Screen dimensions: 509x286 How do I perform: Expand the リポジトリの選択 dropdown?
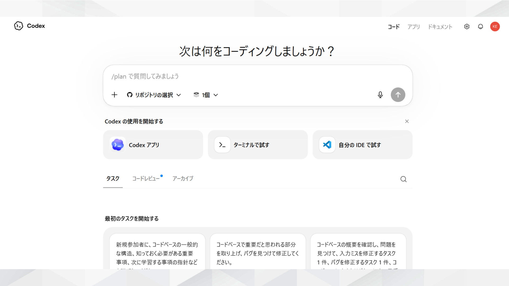pos(154,95)
